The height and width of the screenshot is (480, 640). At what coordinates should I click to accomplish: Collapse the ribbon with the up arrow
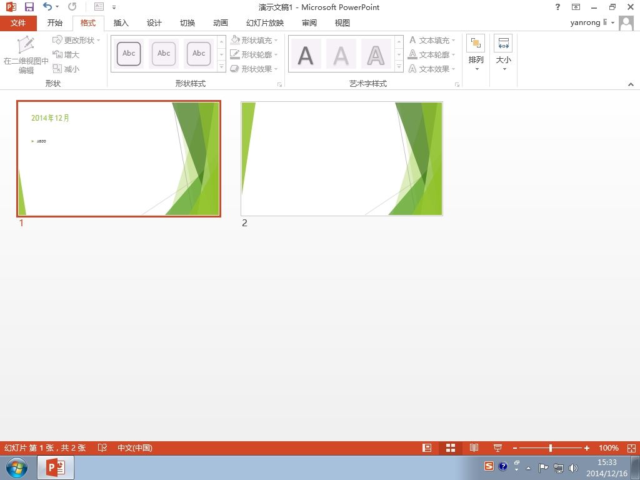(x=631, y=84)
